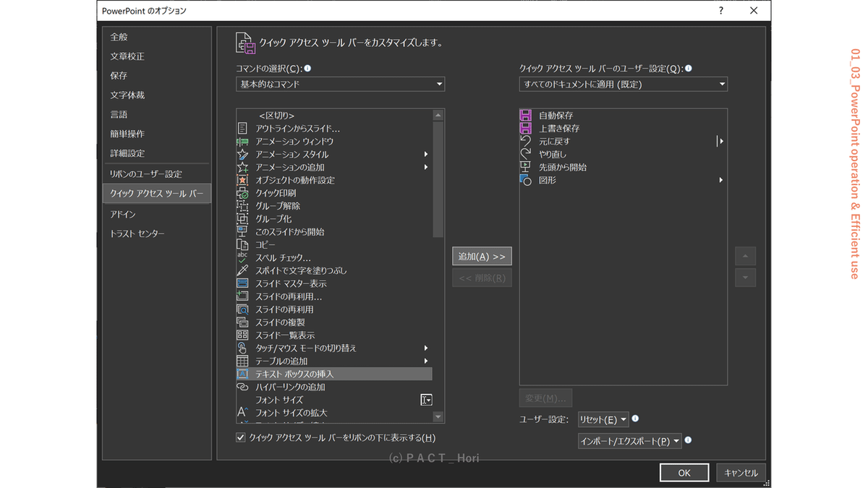Switch to リボンのユーザー設定 category
The image size is (868, 488).
(x=145, y=174)
